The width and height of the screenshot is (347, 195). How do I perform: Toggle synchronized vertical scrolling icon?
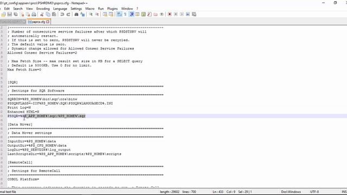pos(105,15)
